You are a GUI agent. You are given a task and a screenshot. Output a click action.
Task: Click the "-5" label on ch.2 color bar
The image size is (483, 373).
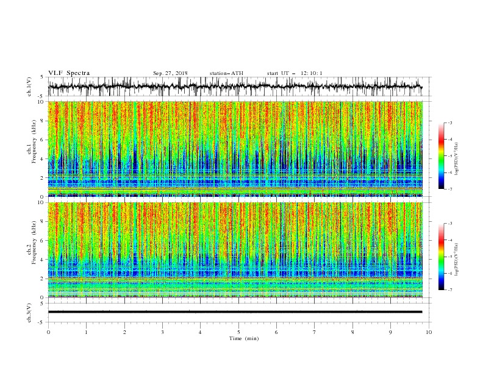pos(449,257)
